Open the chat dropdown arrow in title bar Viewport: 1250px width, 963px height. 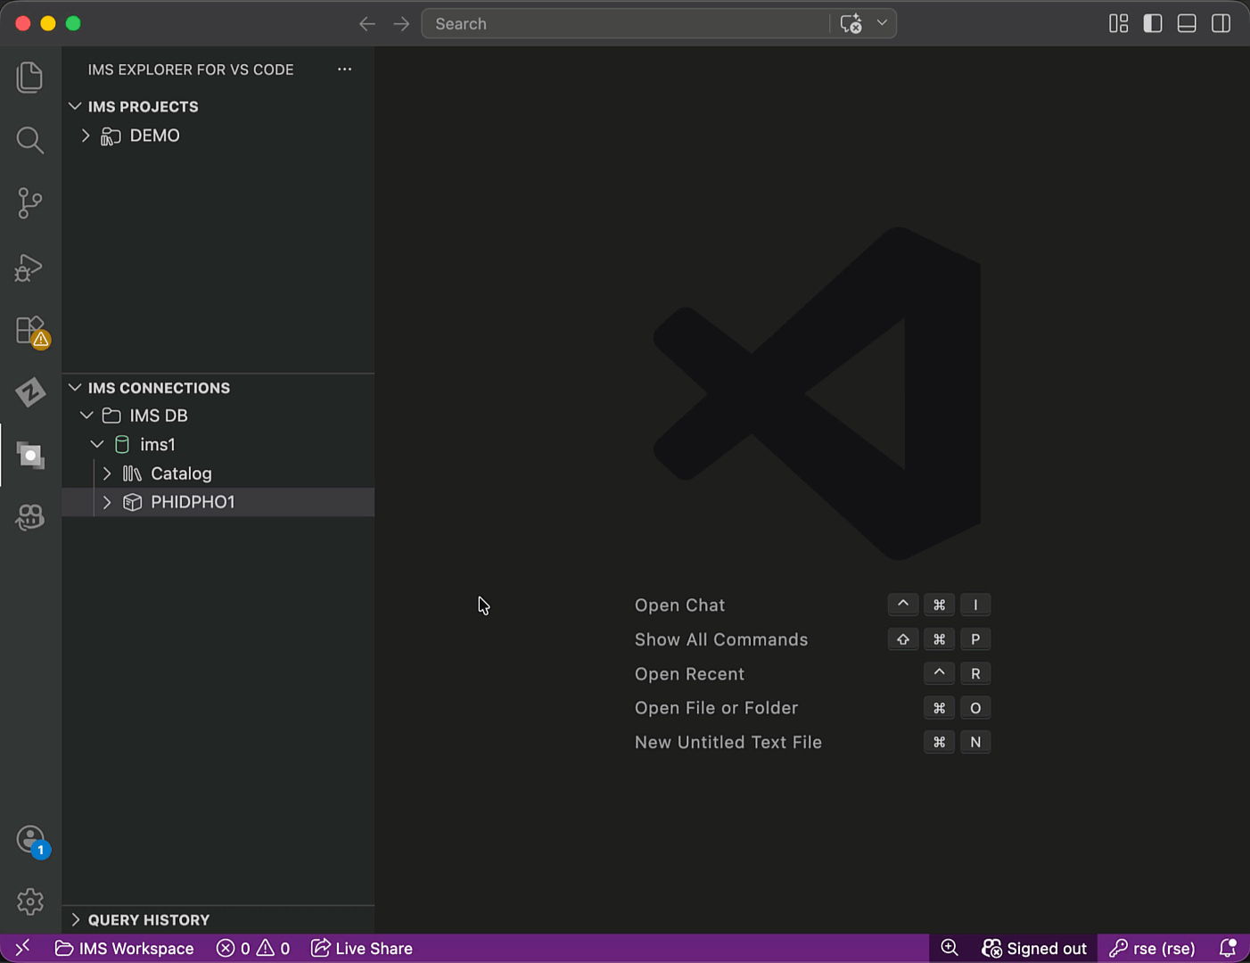pos(882,23)
